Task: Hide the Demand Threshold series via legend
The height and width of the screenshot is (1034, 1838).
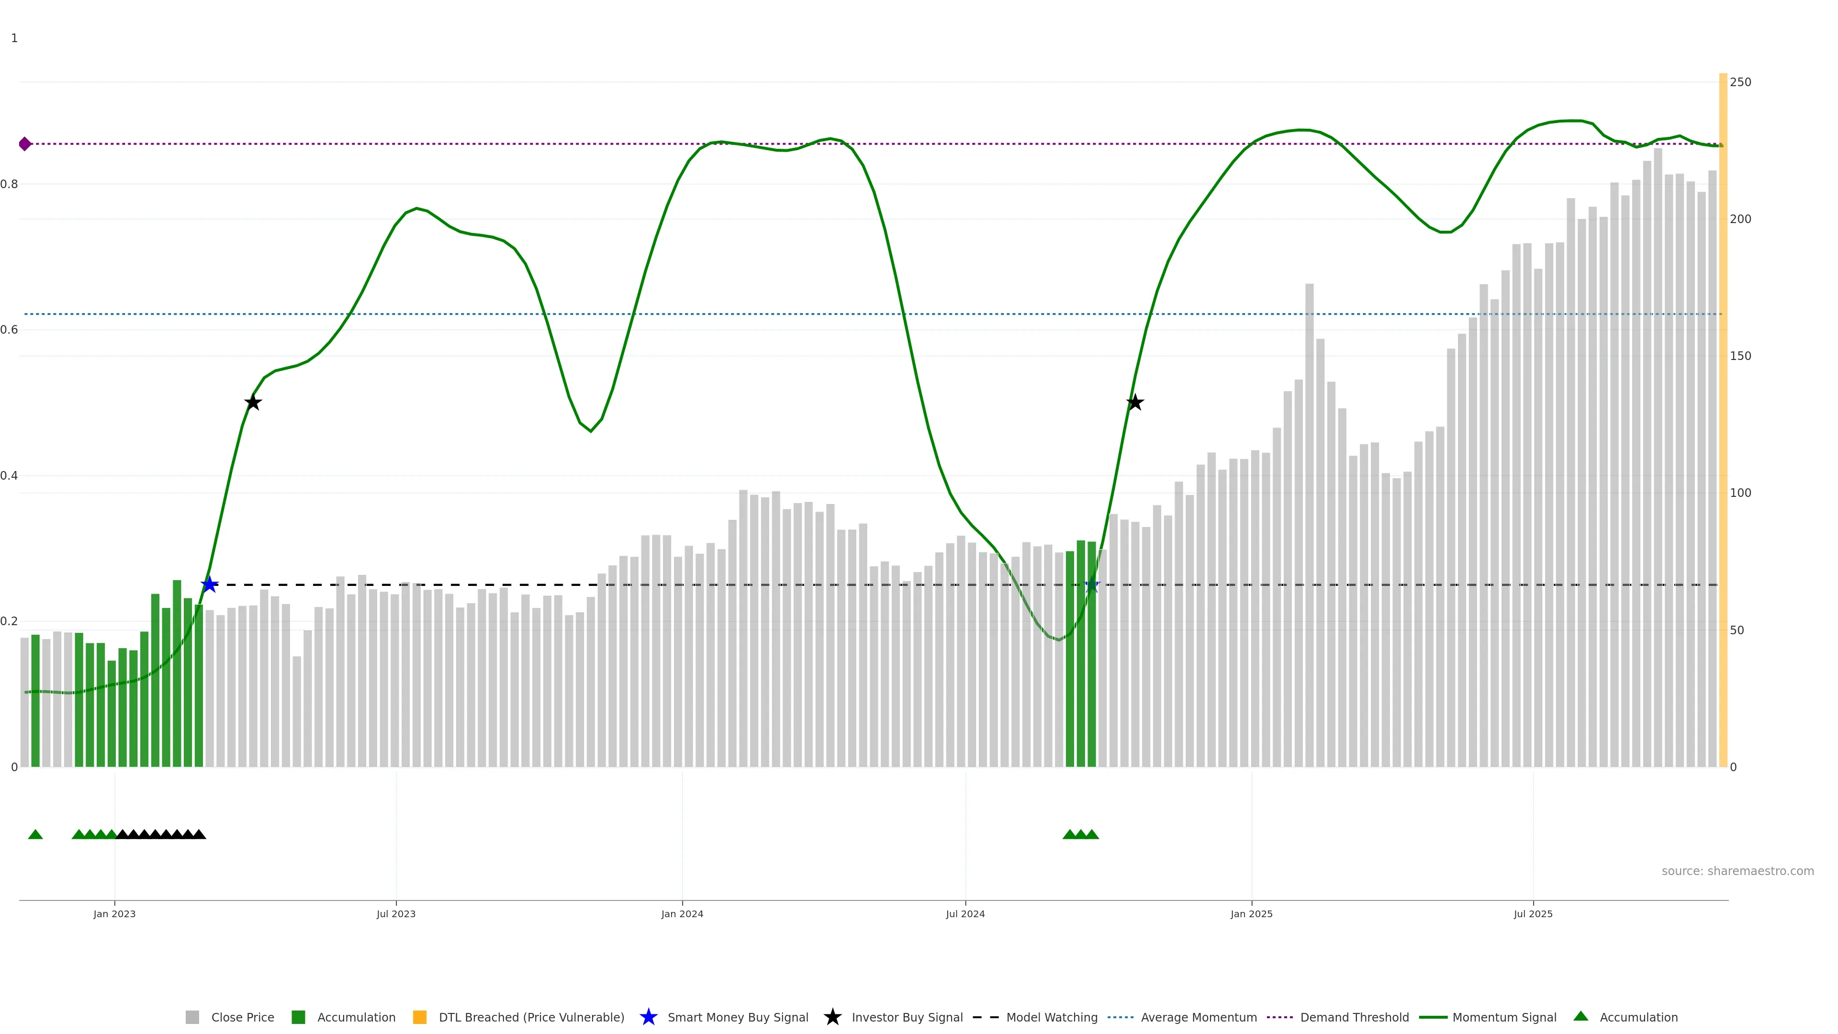Action: [x=1354, y=1018]
